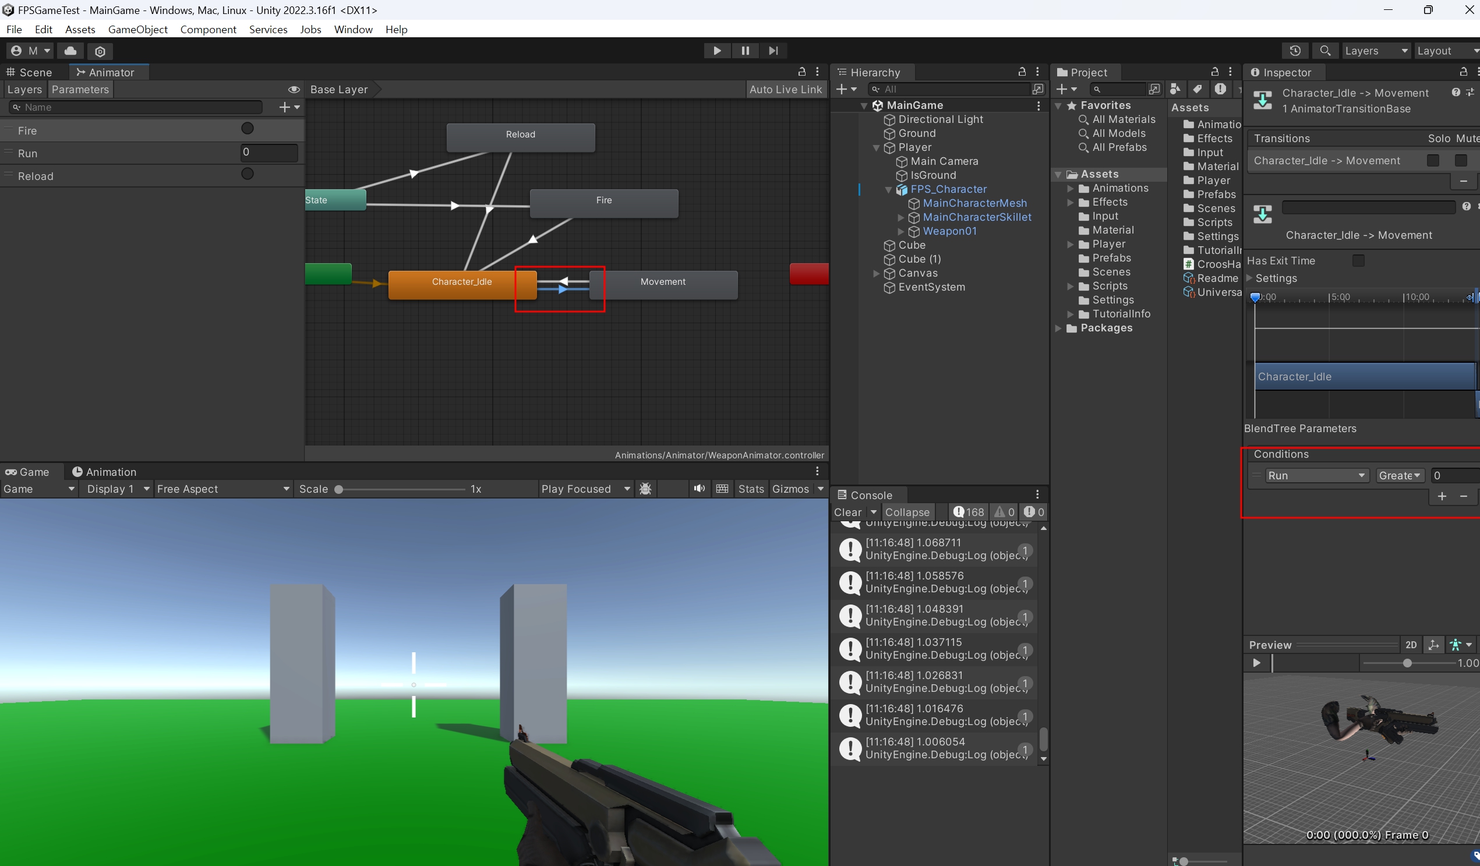Click the parameter Name search field
The width and height of the screenshot is (1480, 866).
[x=136, y=107]
